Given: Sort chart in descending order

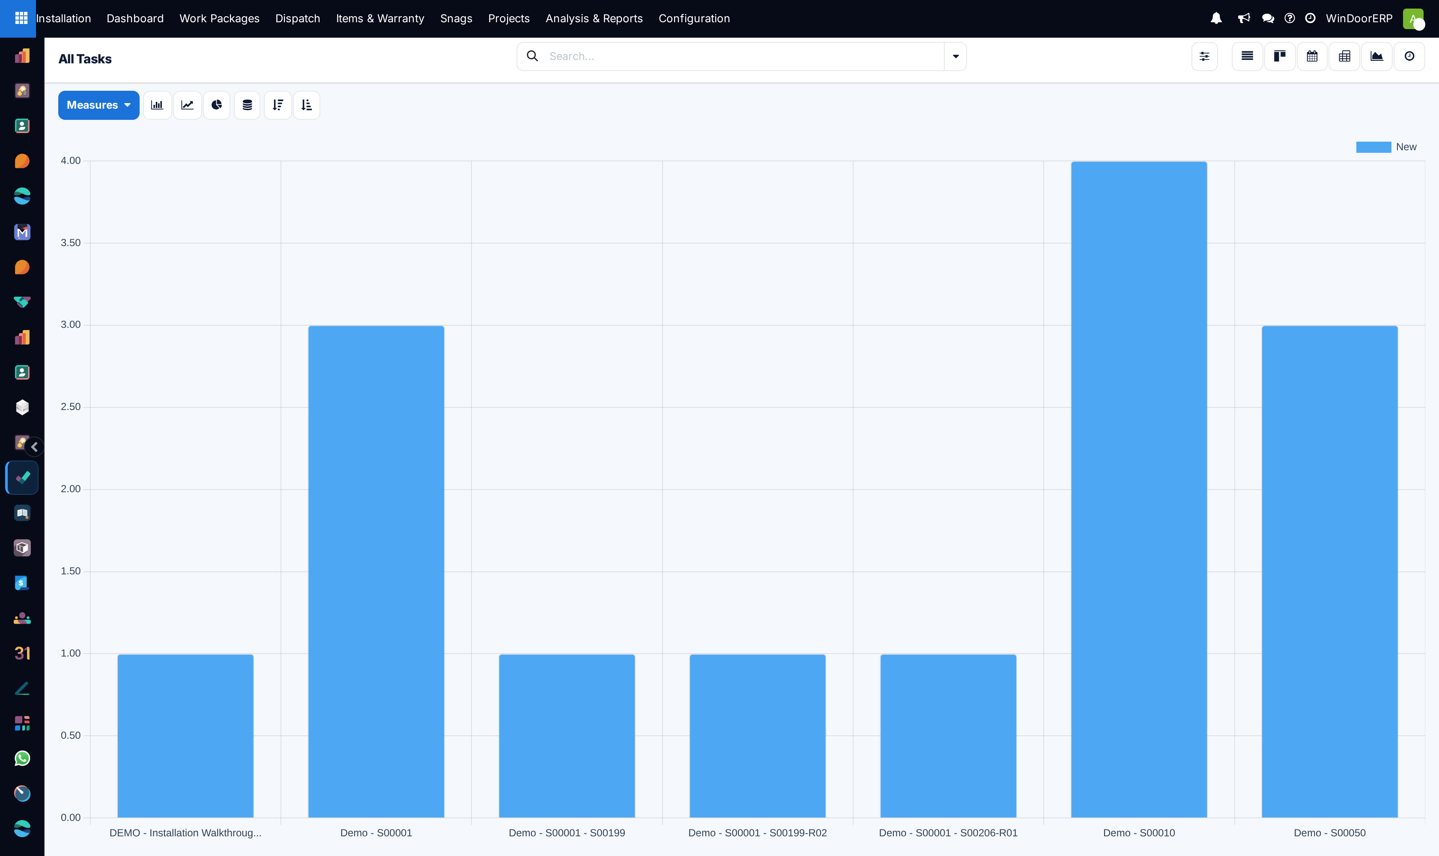Looking at the screenshot, I should (278, 105).
